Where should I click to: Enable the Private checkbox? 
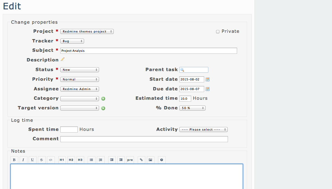pos(218,32)
